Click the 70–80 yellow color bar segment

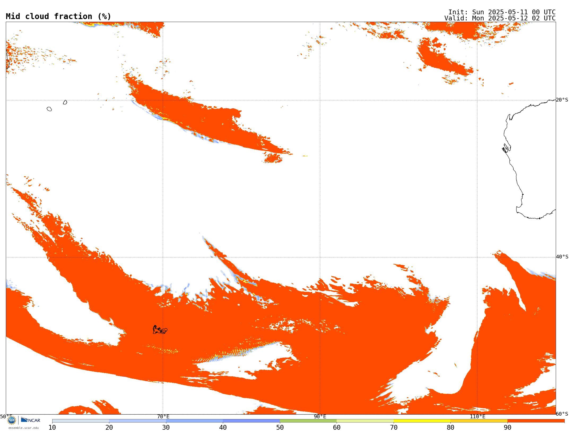422,421
